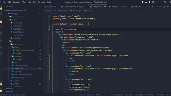Click 'export default function Header()' line
The image size is (171, 96).
point(71,24)
